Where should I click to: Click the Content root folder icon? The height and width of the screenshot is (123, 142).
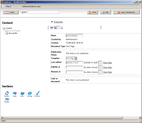(4, 28)
